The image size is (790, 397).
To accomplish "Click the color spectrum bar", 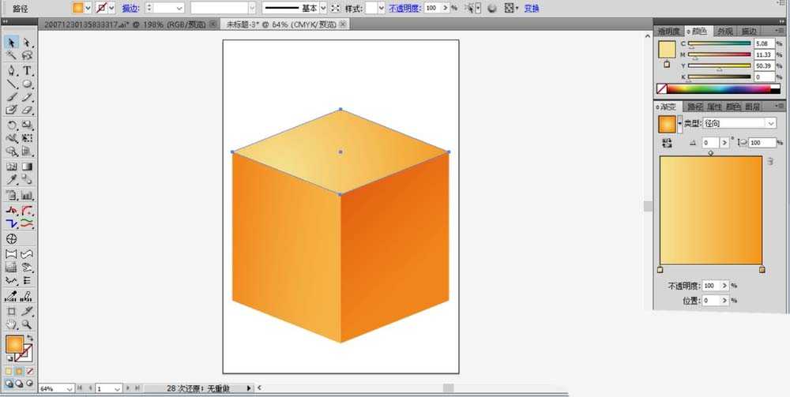I will (724, 89).
